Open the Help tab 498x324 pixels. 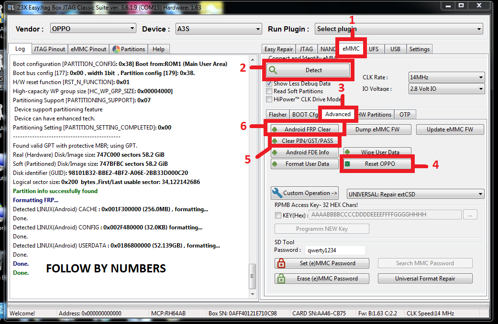coord(158,49)
